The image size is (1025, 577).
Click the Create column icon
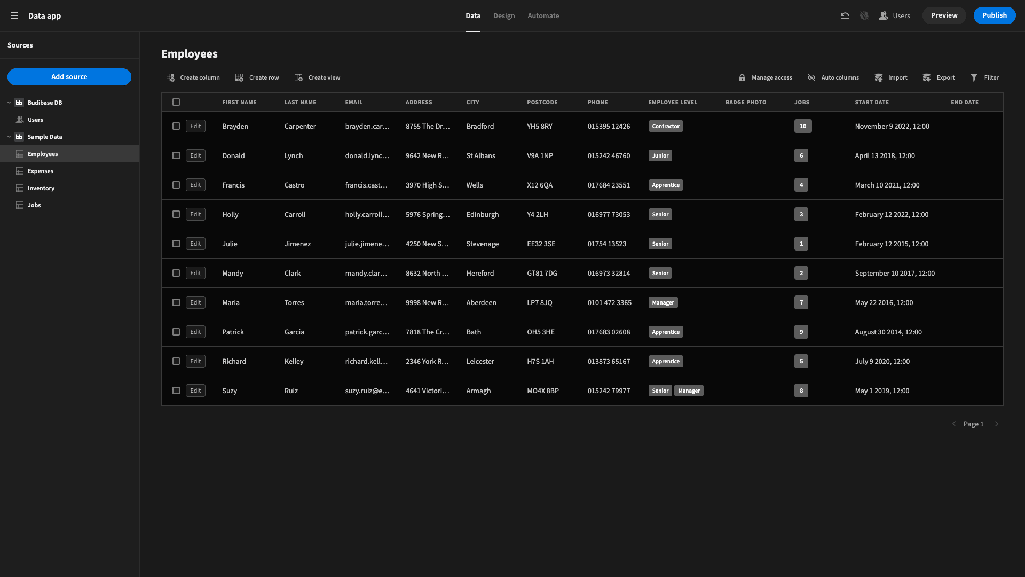tap(170, 77)
